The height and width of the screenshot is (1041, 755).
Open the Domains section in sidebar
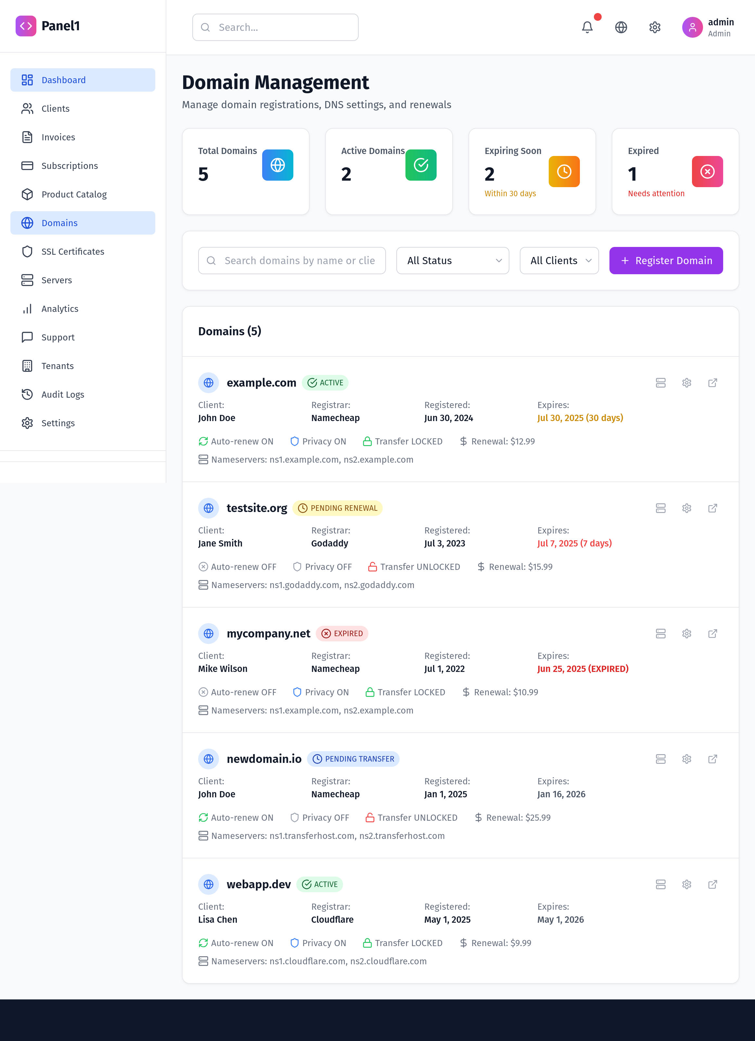[x=59, y=223]
